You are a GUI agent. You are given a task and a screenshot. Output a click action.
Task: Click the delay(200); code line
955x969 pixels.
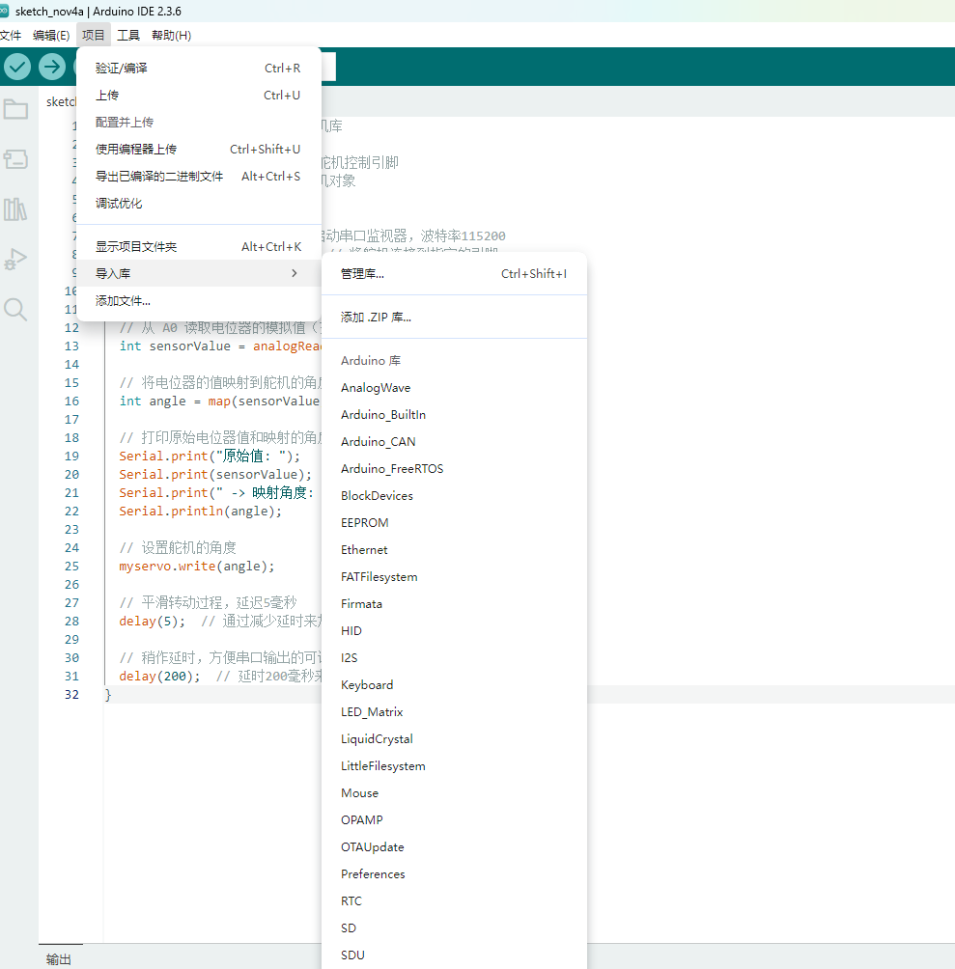pos(159,676)
